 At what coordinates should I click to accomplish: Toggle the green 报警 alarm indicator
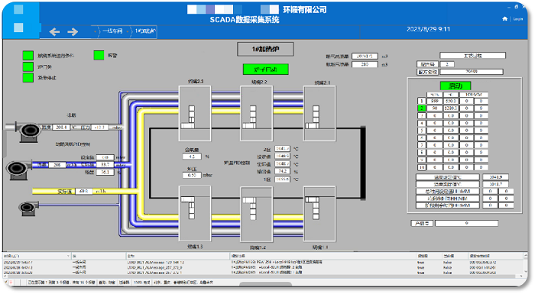point(99,55)
